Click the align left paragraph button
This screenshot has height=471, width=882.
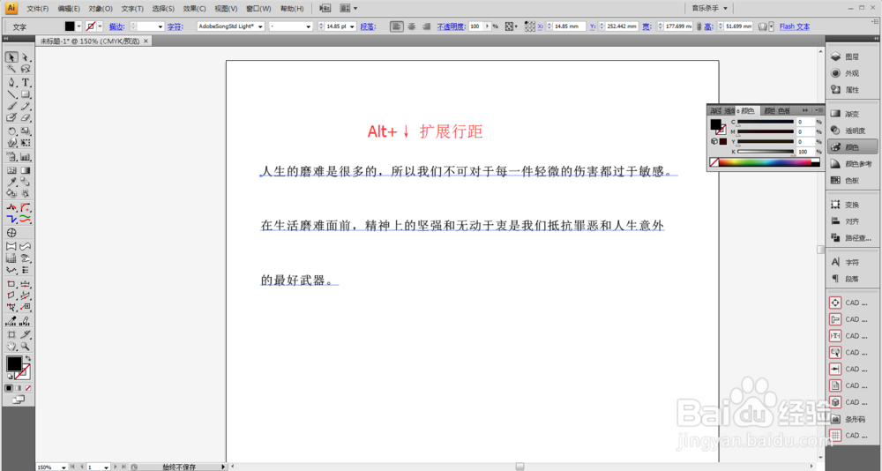click(397, 26)
